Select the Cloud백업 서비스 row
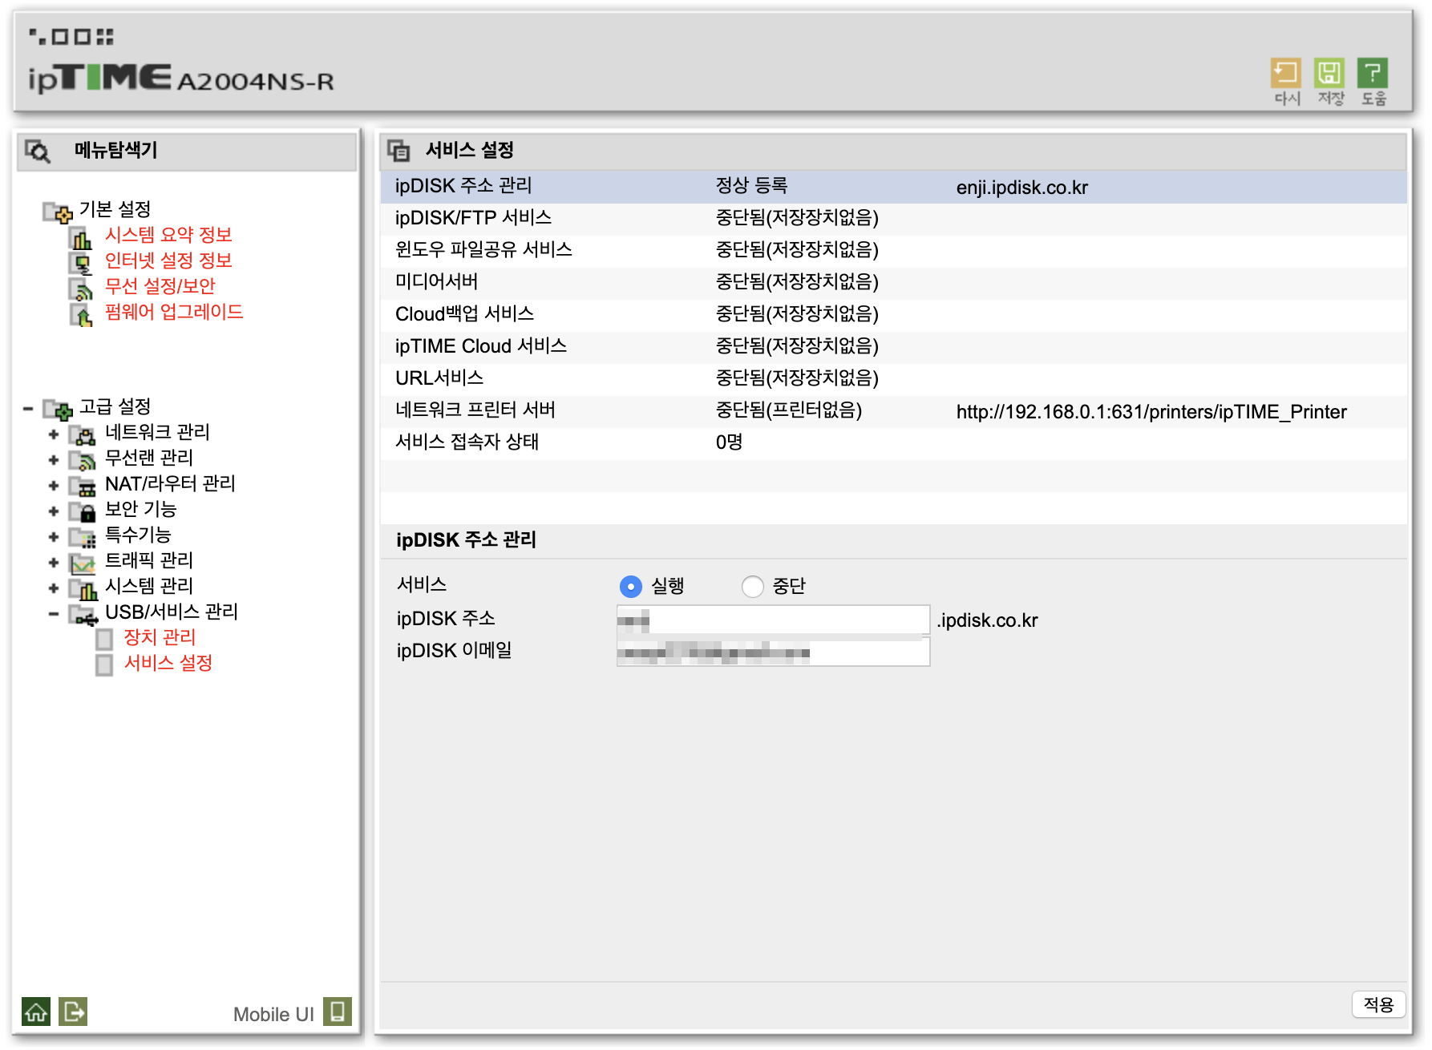The width and height of the screenshot is (1432, 1050). (x=893, y=315)
